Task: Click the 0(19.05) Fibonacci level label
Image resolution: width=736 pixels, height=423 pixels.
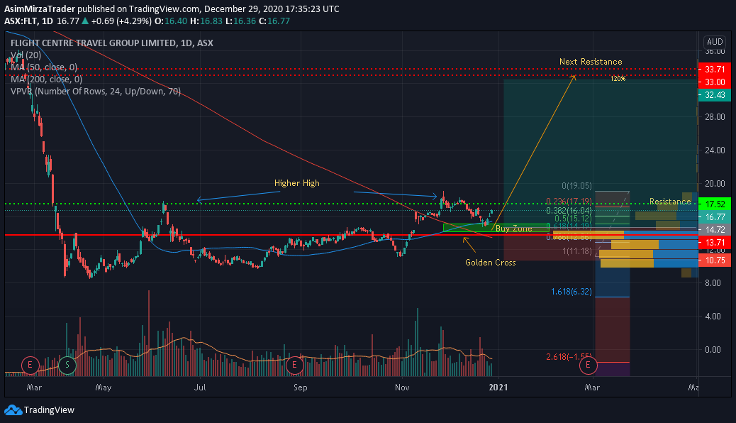Action: pos(577,186)
